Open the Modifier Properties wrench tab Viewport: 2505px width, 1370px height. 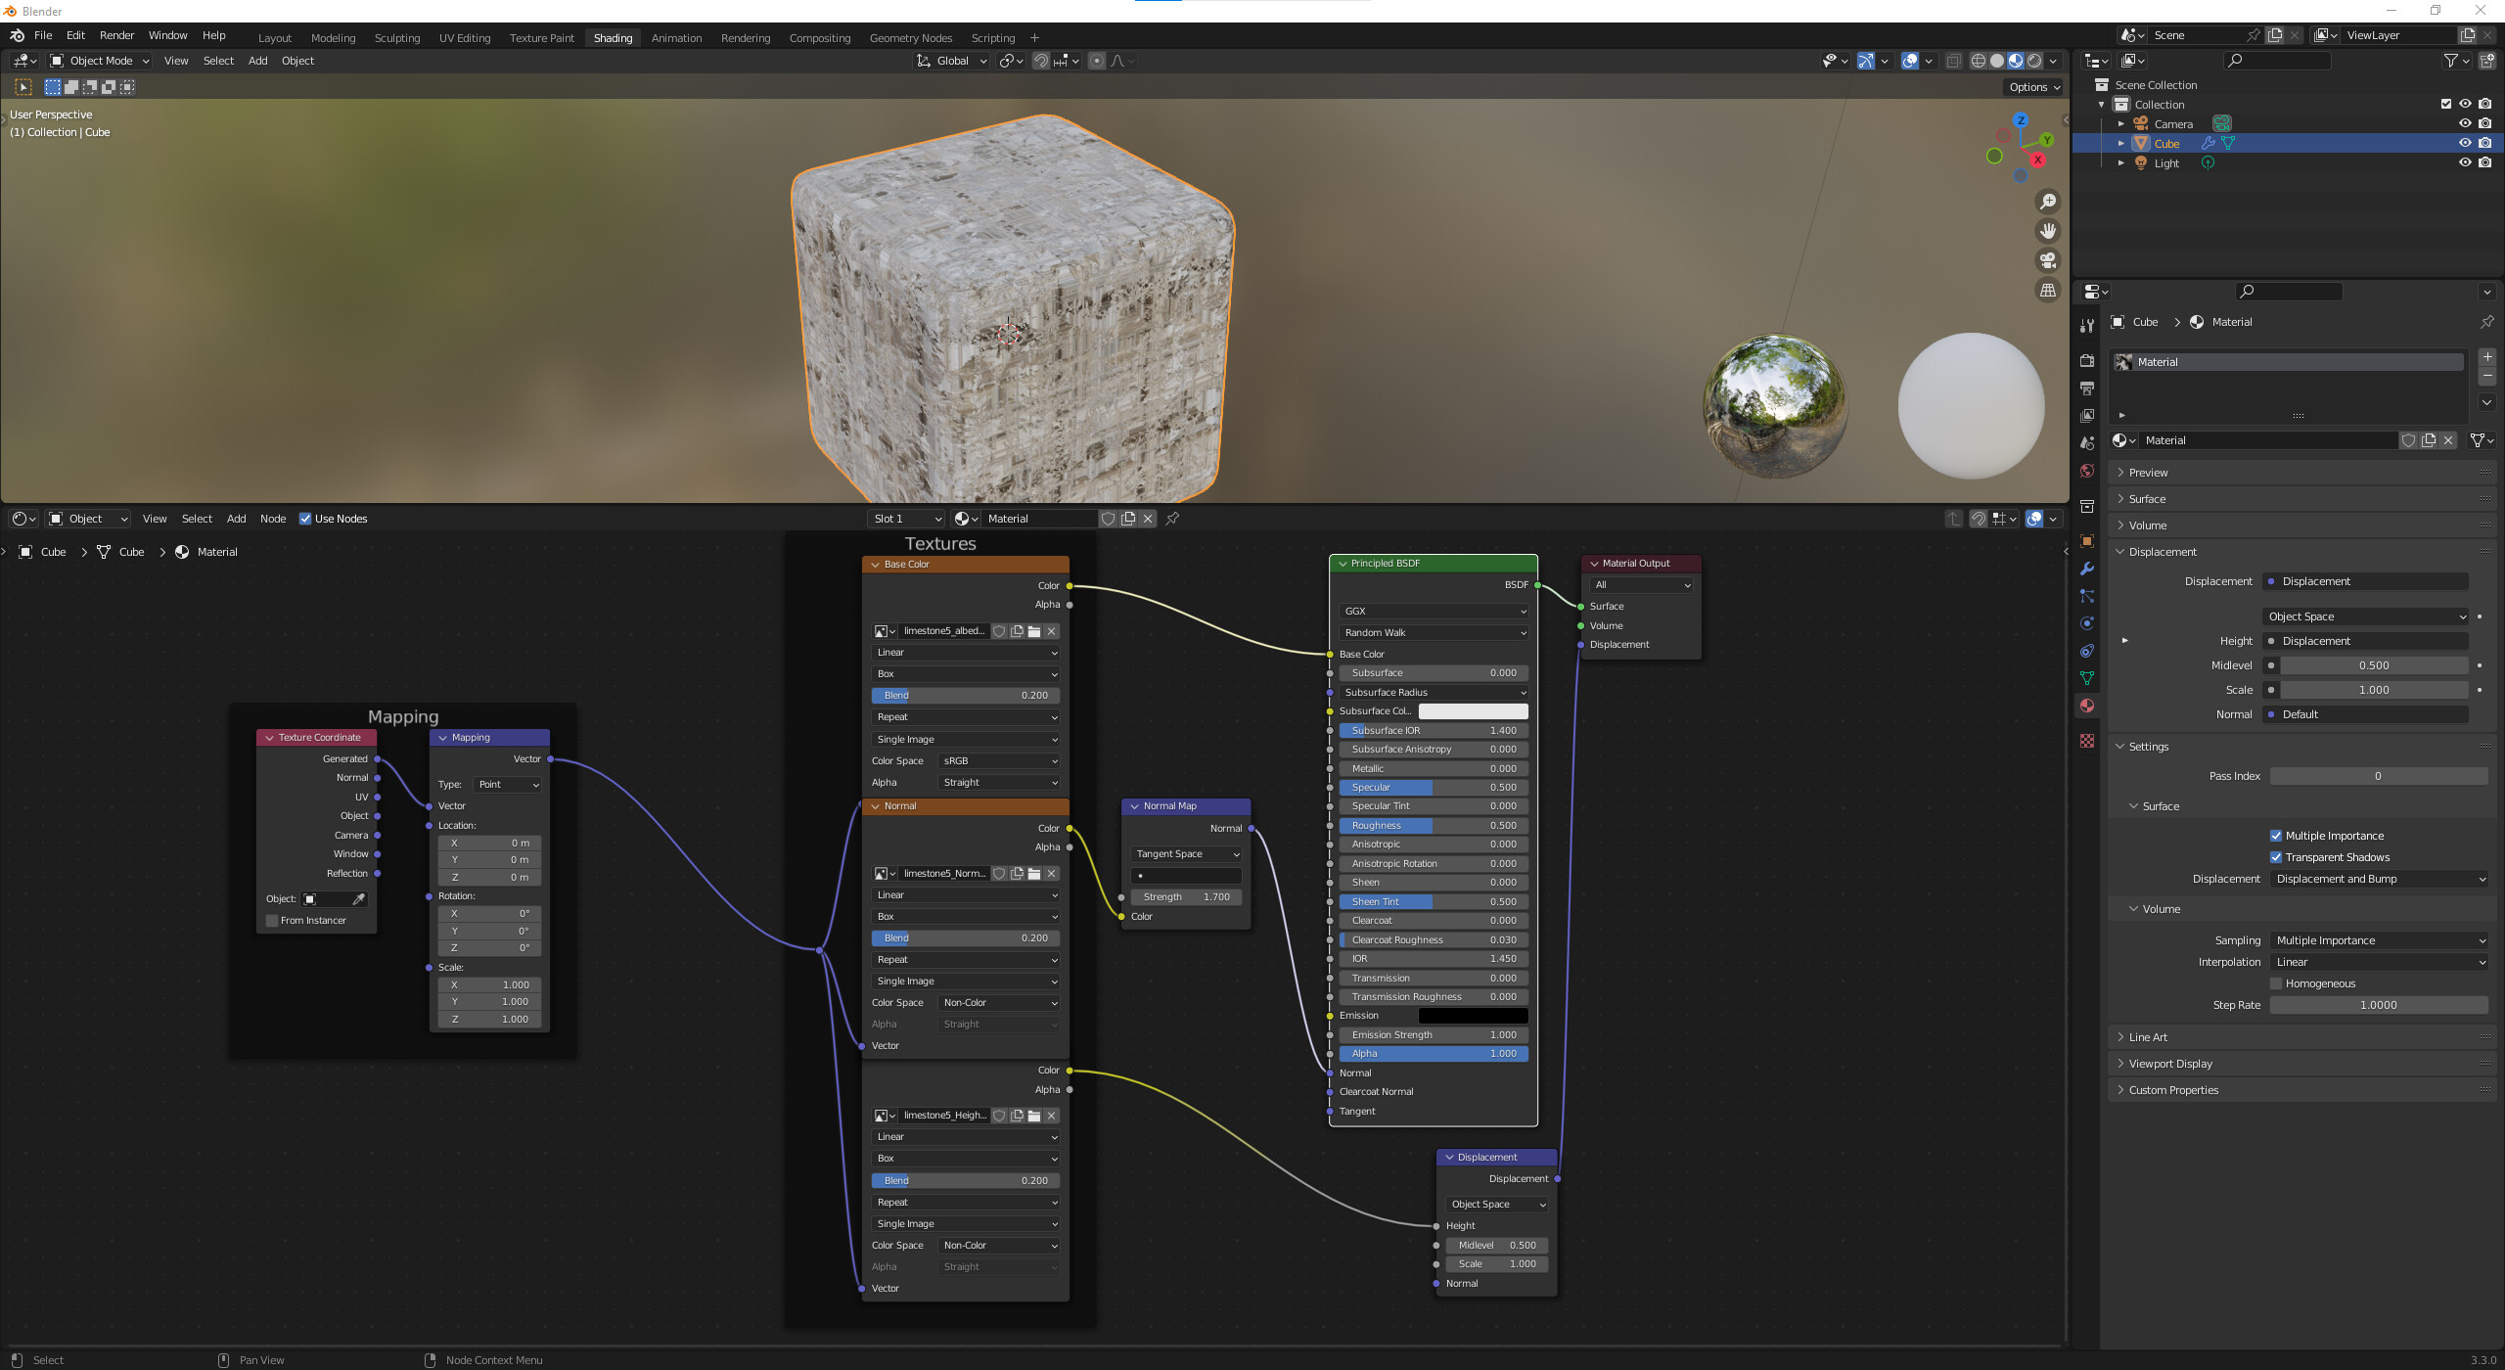[2087, 568]
